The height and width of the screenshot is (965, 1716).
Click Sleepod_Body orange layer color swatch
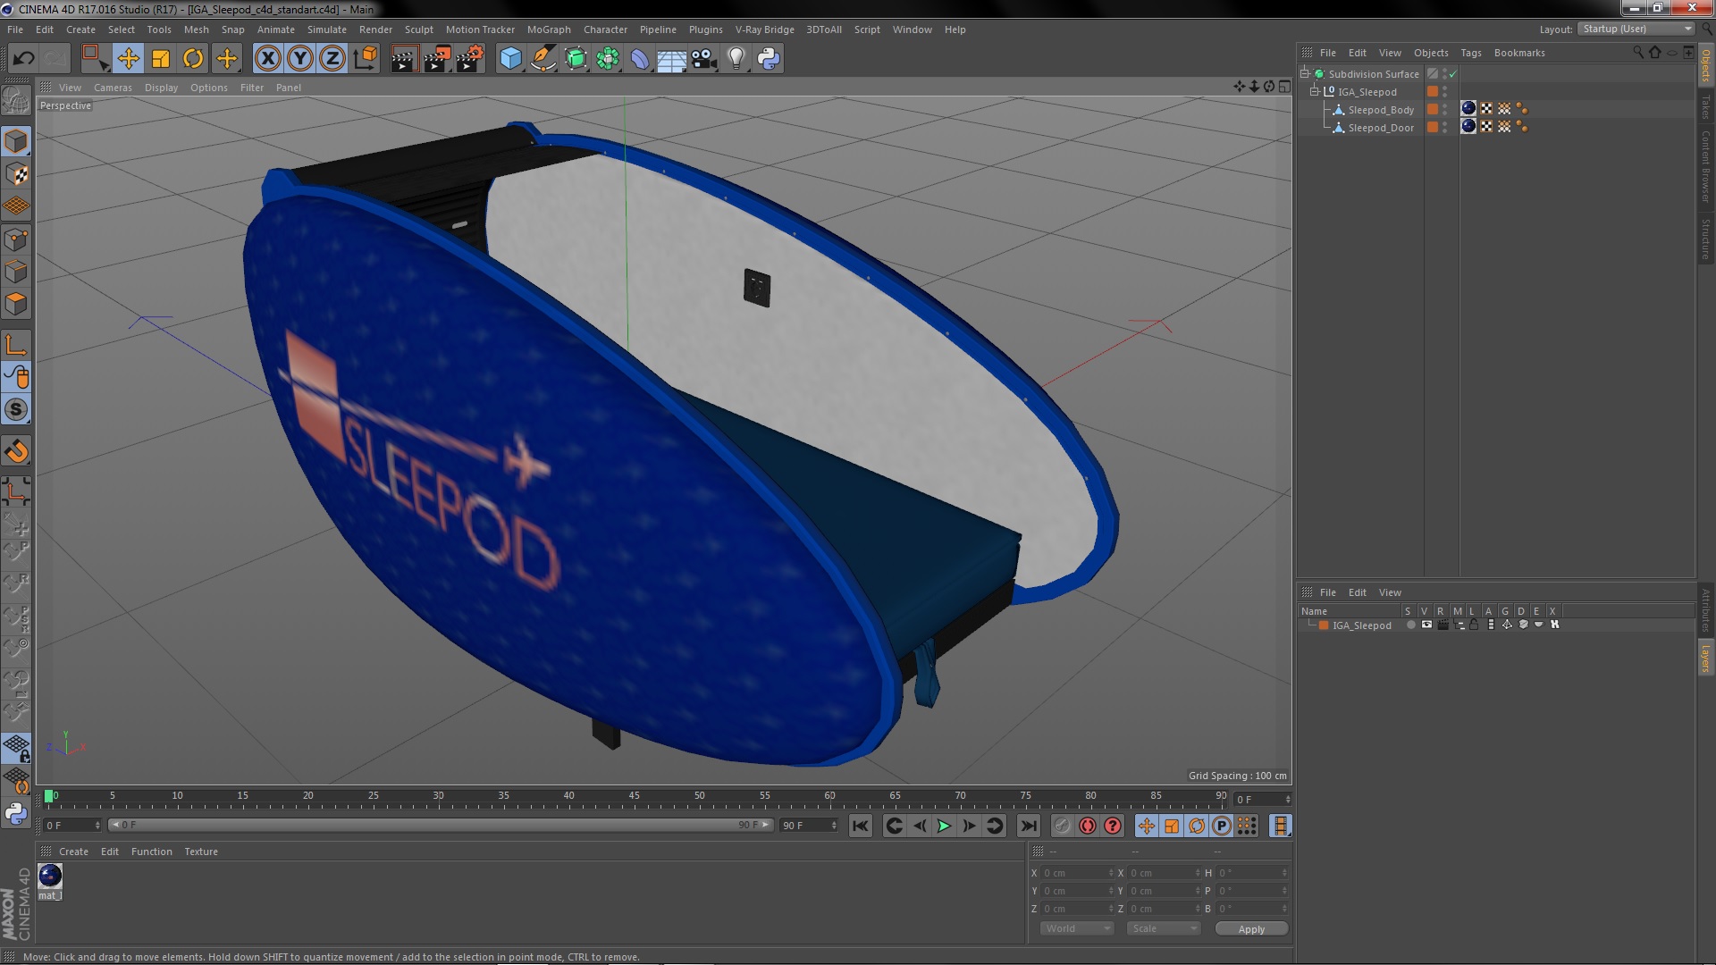point(1433,110)
